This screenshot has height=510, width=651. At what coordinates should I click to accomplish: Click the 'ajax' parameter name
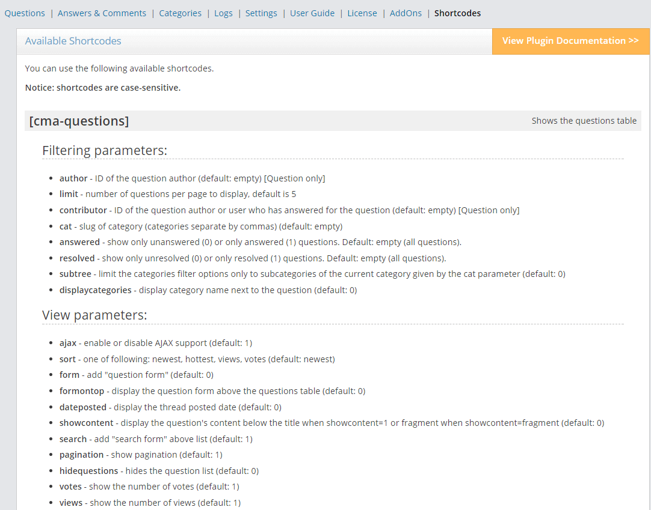coord(68,343)
